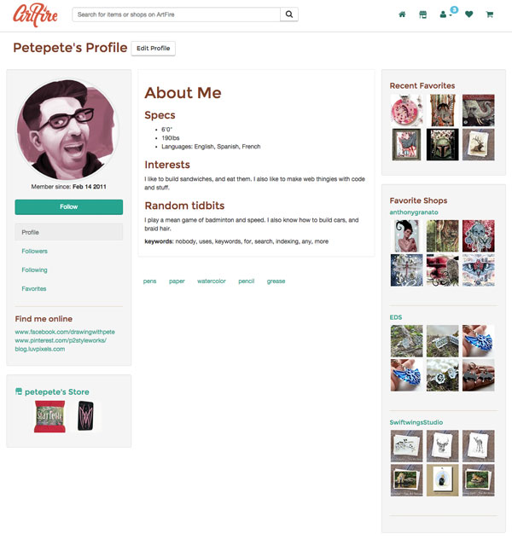Click the ArtFire logo

pos(35,15)
